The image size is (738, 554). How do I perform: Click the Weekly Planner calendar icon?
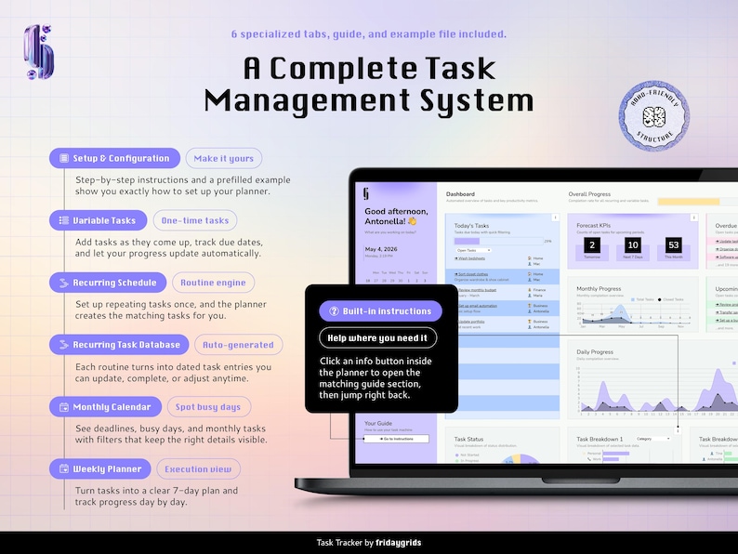(x=64, y=468)
